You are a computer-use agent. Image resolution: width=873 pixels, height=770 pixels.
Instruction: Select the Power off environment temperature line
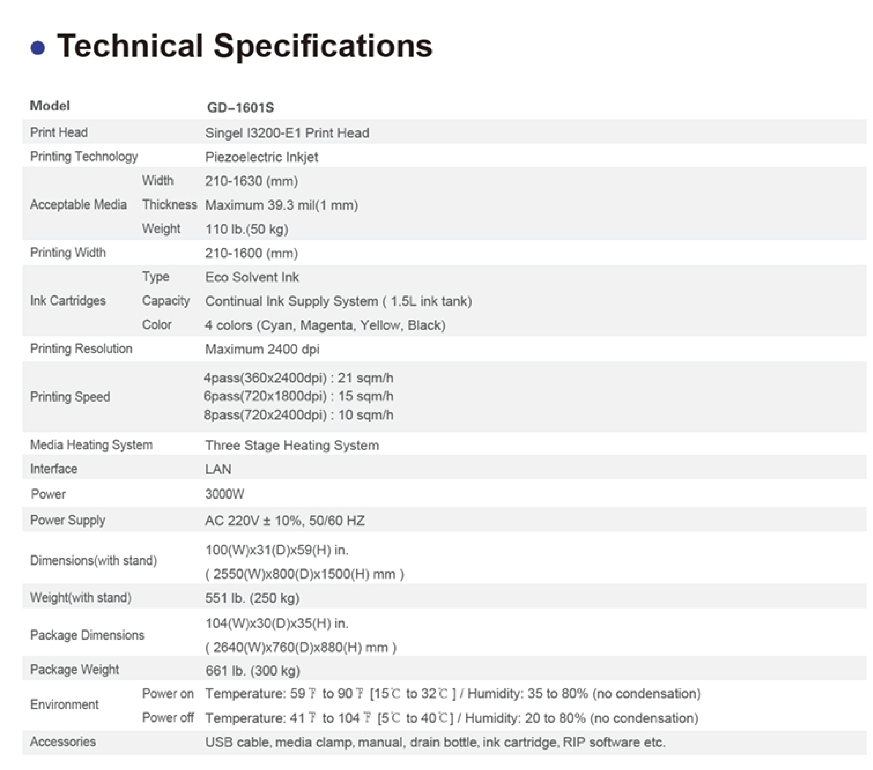(451, 718)
